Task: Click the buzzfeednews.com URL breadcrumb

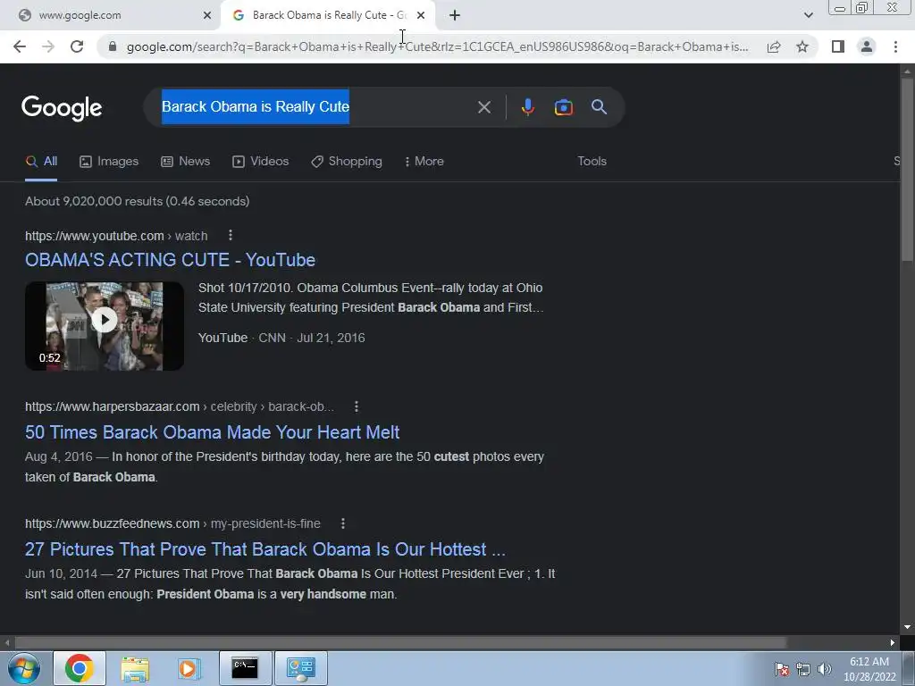Action: [x=172, y=523]
